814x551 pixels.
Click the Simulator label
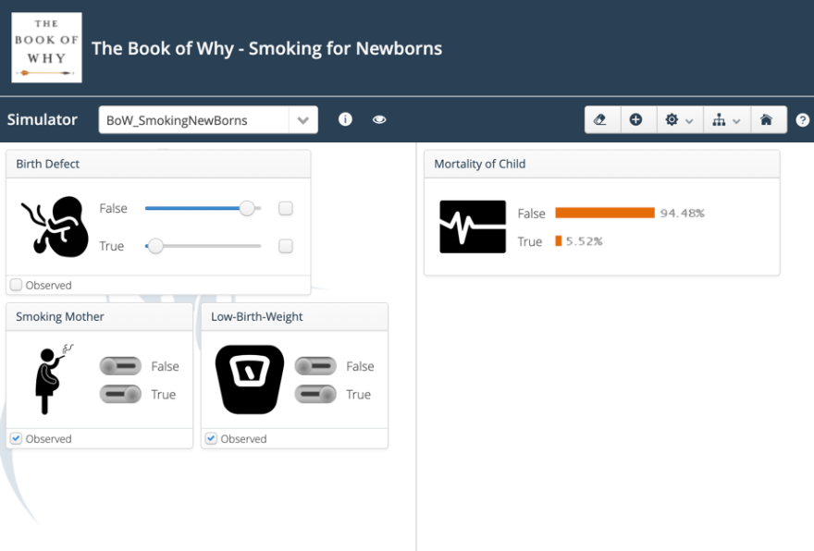43,119
